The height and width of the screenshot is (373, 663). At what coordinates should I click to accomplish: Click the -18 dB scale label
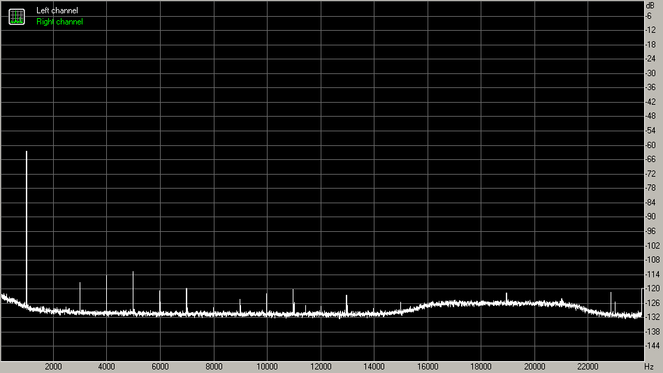coord(650,45)
